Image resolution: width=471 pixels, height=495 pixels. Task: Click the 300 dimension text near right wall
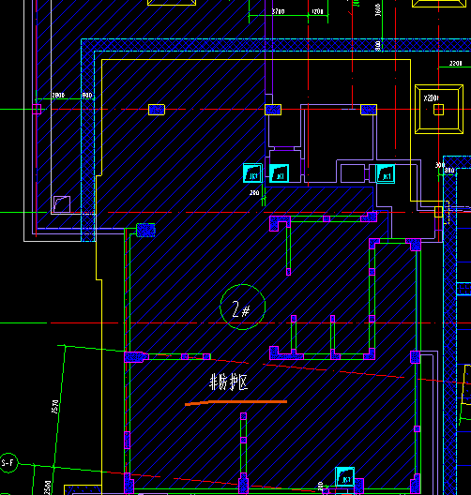coord(440,165)
